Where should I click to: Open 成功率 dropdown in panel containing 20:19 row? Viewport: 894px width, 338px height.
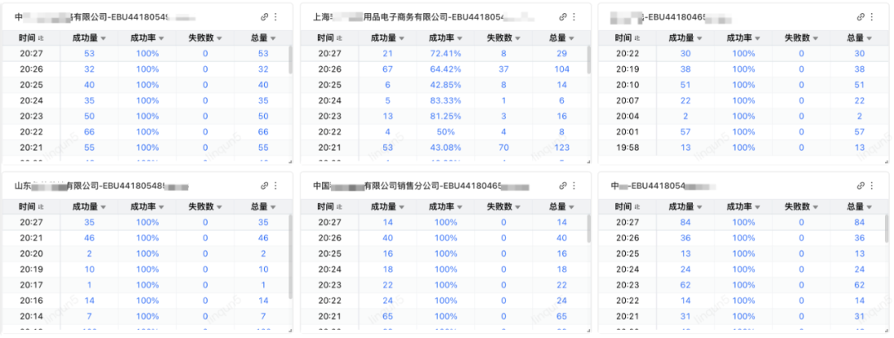pos(758,39)
